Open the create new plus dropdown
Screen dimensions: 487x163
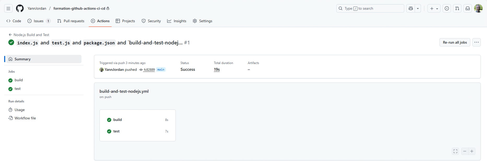coord(434,8)
